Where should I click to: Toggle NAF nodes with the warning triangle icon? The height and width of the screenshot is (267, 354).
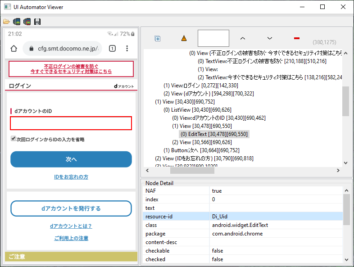[184, 38]
